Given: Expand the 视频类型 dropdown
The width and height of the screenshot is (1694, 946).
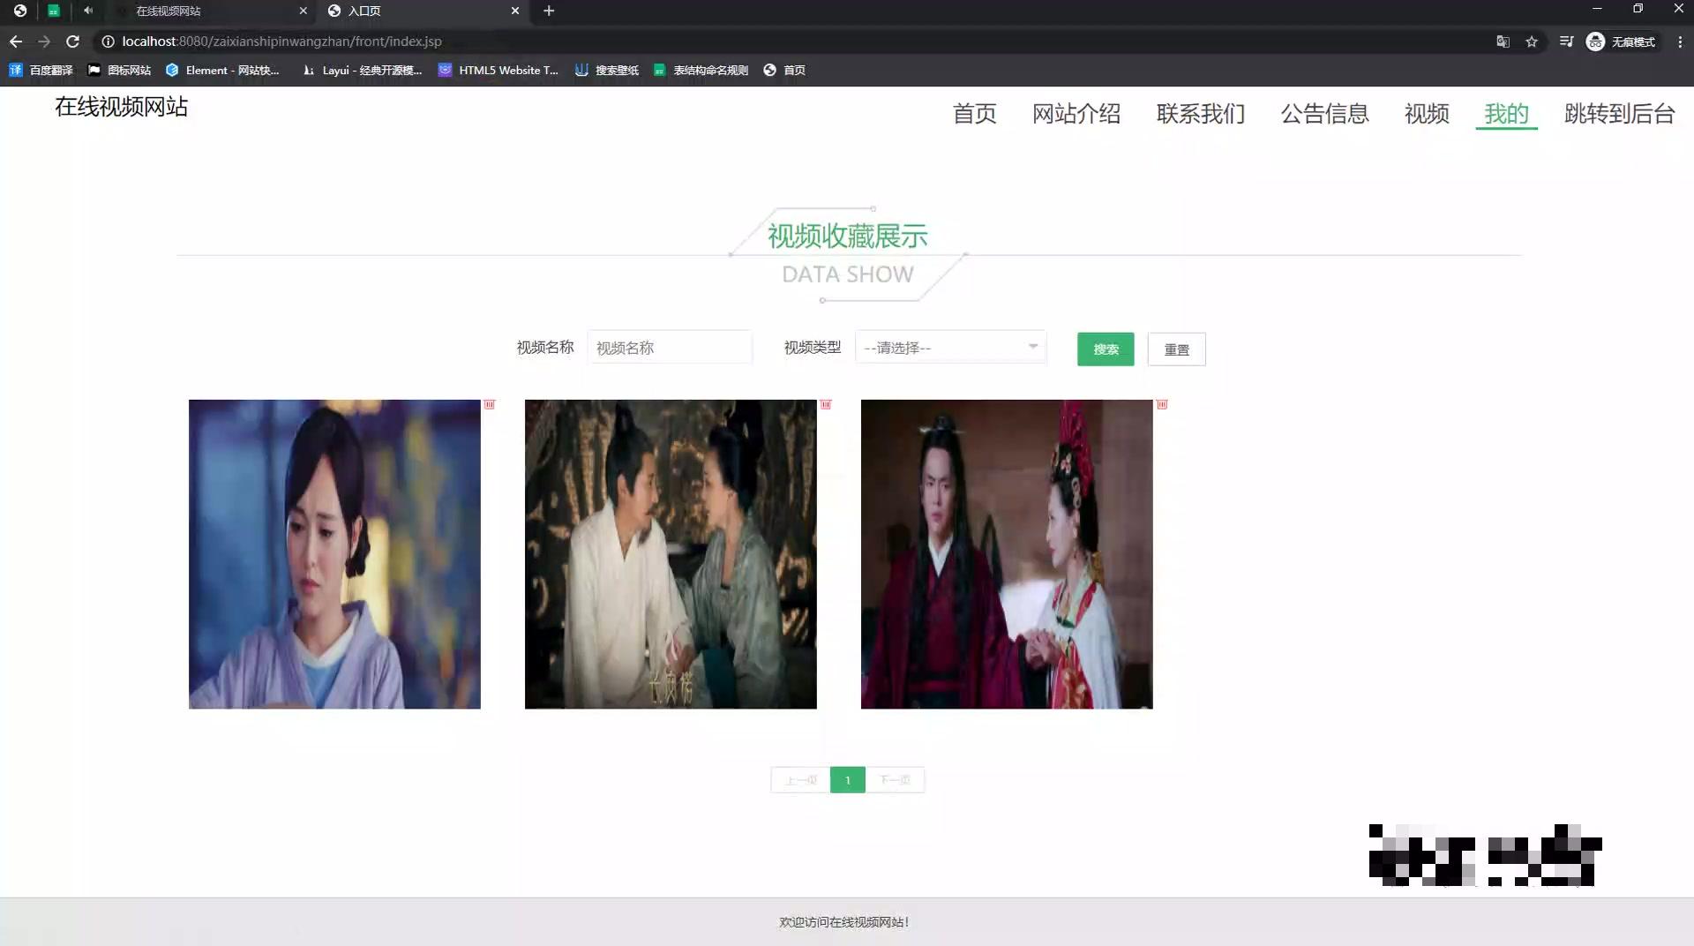Looking at the screenshot, I should click(950, 348).
